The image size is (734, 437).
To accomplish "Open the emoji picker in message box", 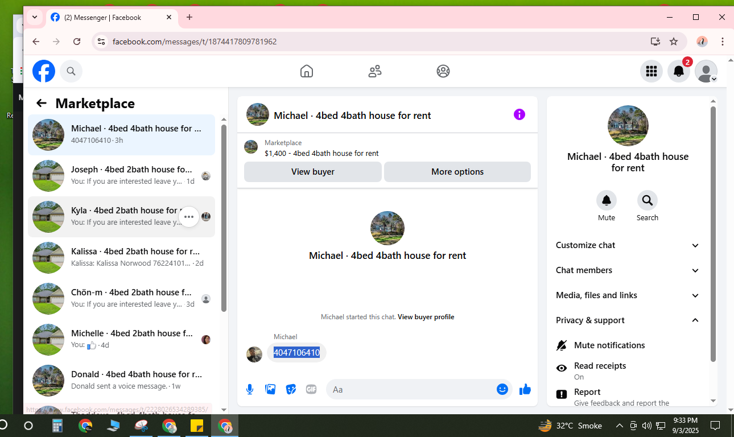I will click(502, 389).
